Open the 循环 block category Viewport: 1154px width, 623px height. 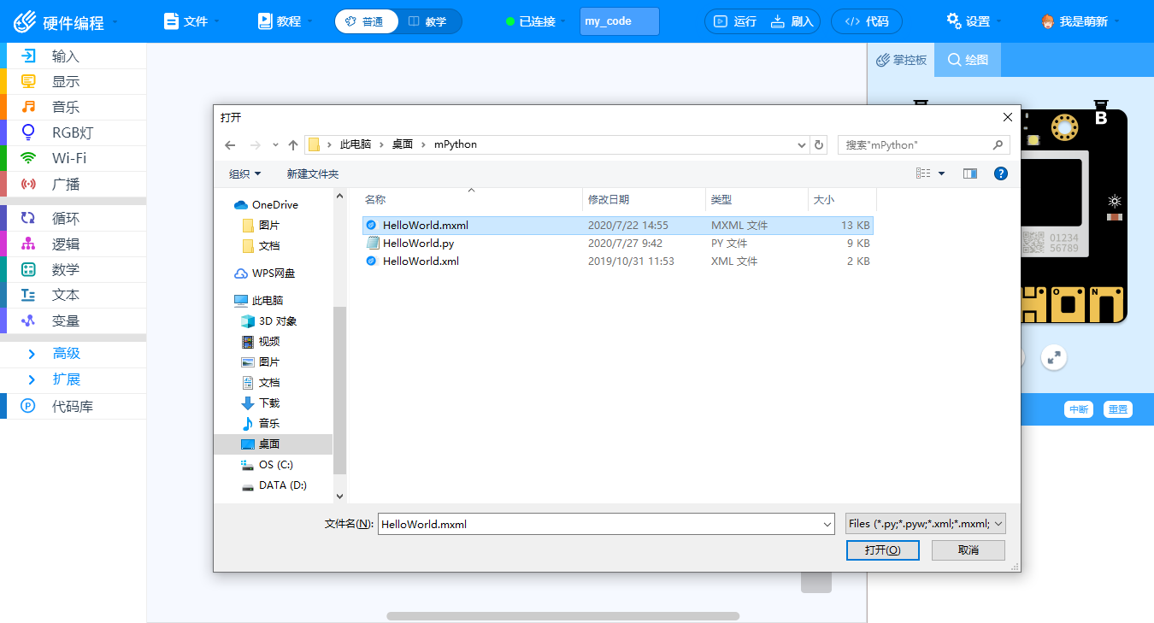pyautogui.click(x=74, y=218)
